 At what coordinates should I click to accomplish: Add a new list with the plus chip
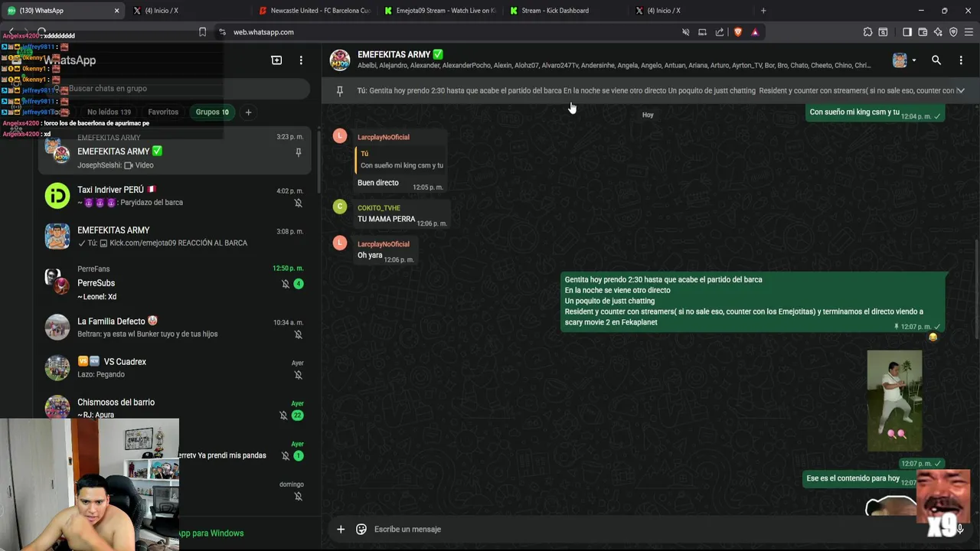(248, 112)
